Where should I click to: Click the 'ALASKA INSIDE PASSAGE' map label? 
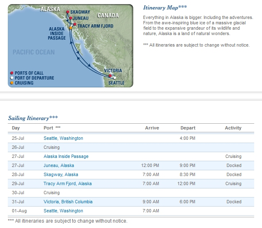57,33
